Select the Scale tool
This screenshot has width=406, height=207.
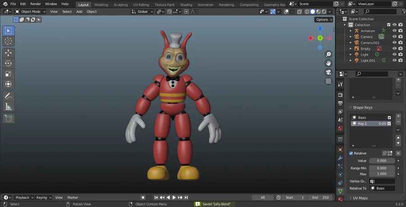(9, 74)
